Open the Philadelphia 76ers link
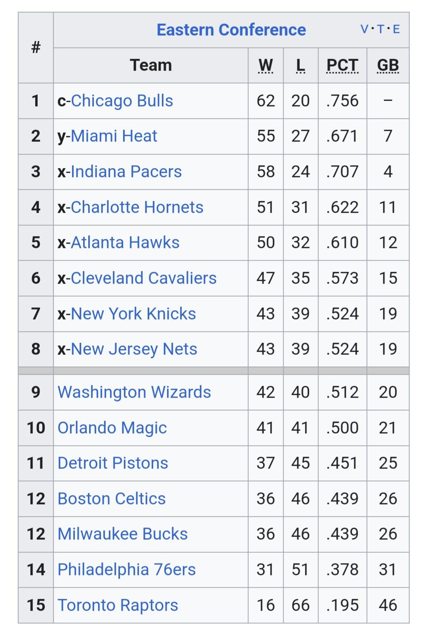 [x=127, y=569]
